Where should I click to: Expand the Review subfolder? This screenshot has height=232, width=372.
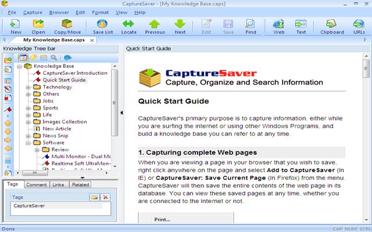pos(37,150)
